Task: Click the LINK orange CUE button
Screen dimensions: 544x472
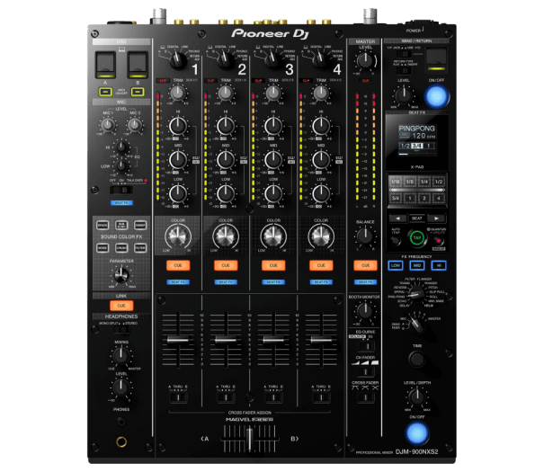Action: (x=121, y=306)
